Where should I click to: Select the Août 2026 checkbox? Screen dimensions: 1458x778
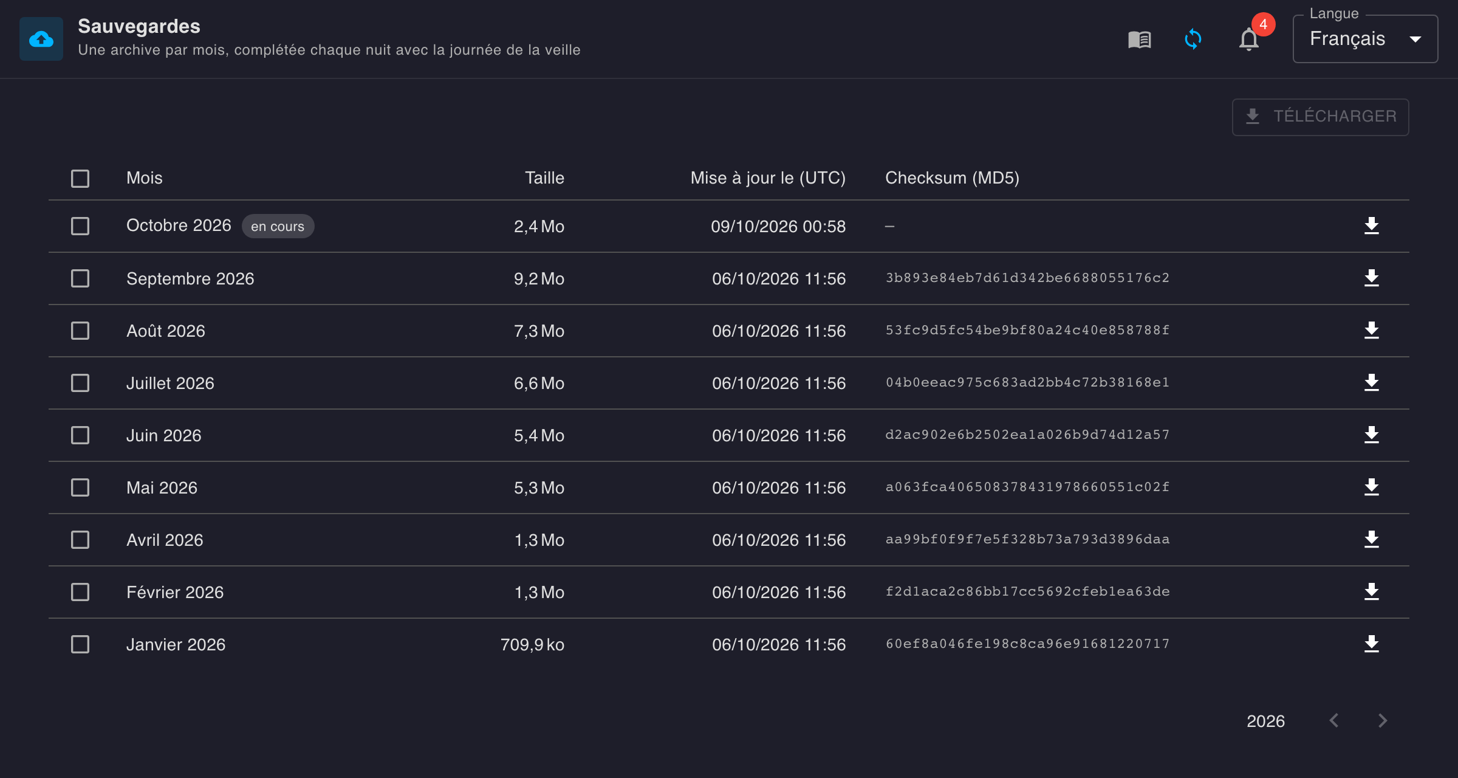(x=80, y=331)
